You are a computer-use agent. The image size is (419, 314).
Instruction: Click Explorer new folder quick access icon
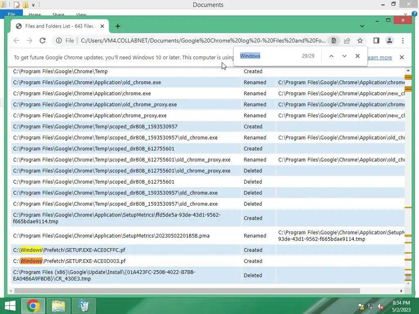(26, 4)
